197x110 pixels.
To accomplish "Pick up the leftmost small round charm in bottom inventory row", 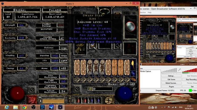I will pyautogui.click(x=77, y=79).
